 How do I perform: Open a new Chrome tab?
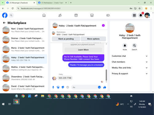(71, 3)
